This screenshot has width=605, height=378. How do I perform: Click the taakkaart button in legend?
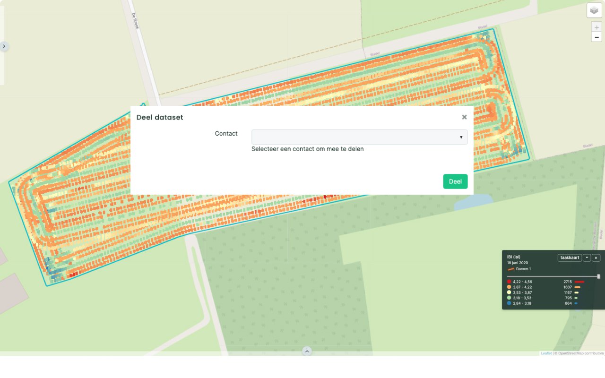(570, 258)
